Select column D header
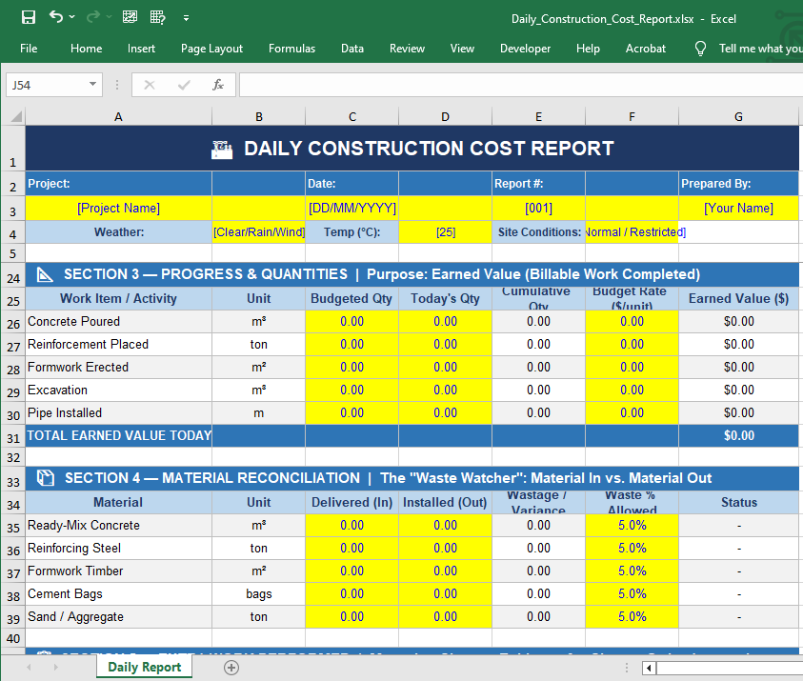This screenshot has height=681, width=803. tap(445, 116)
